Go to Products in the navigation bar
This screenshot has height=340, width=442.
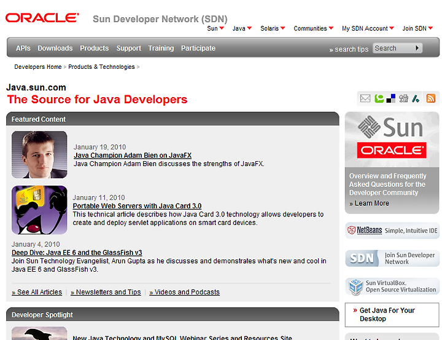click(95, 49)
